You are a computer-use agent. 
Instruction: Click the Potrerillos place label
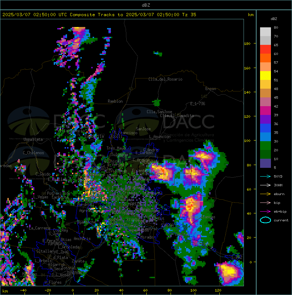coord(59,193)
